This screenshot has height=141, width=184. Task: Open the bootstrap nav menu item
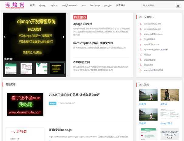click(x=95, y=5)
